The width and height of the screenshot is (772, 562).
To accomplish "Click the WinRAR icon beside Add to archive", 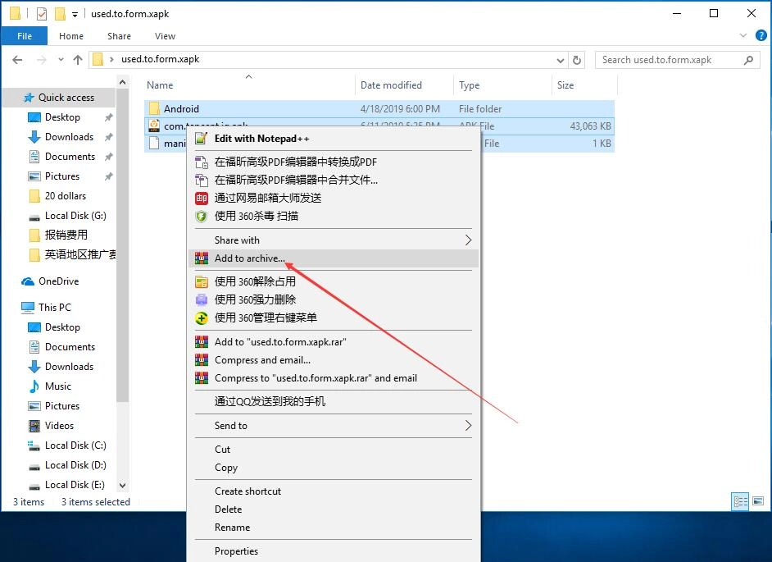I will pyautogui.click(x=202, y=258).
